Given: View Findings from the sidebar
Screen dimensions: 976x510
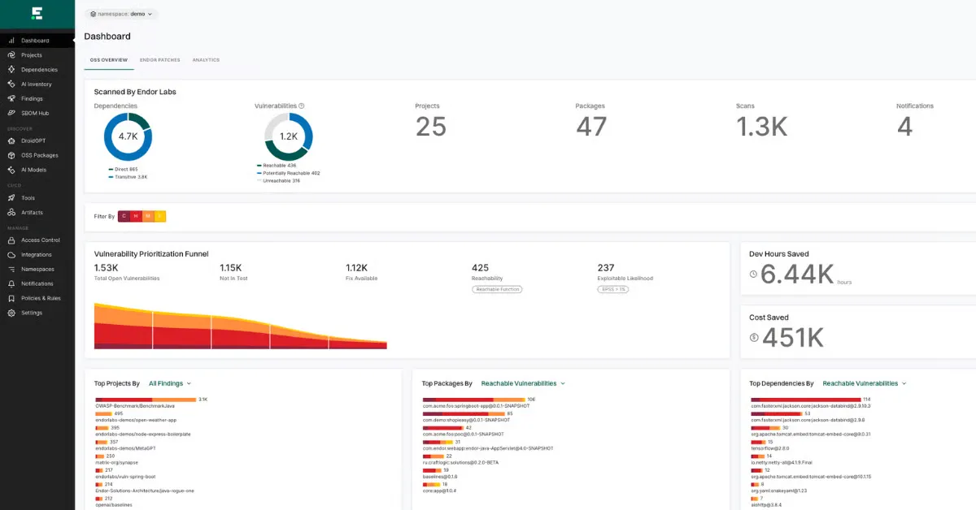Looking at the screenshot, I should [33, 98].
